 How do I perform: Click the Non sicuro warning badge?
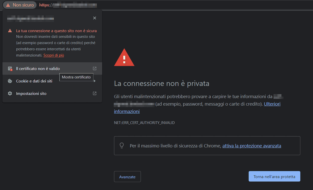click(19, 5)
